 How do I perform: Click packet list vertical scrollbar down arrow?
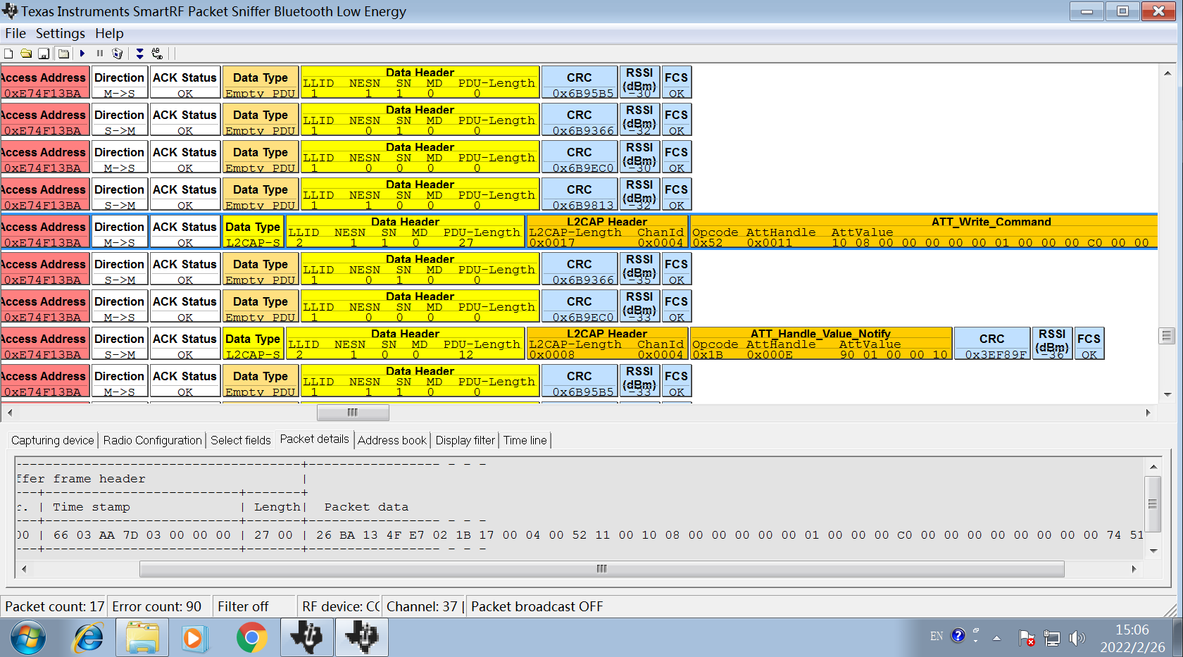1167,394
